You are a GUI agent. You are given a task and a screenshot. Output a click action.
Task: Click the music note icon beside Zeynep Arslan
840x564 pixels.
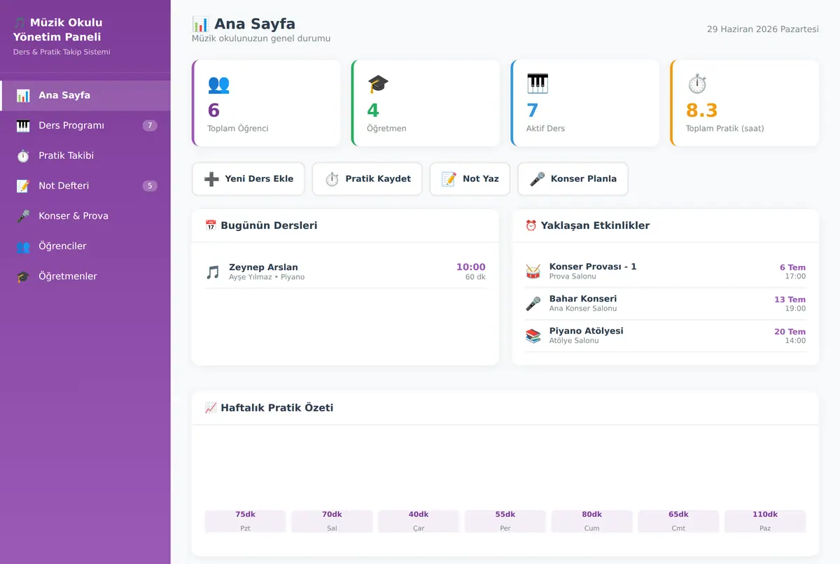(x=213, y=272)
